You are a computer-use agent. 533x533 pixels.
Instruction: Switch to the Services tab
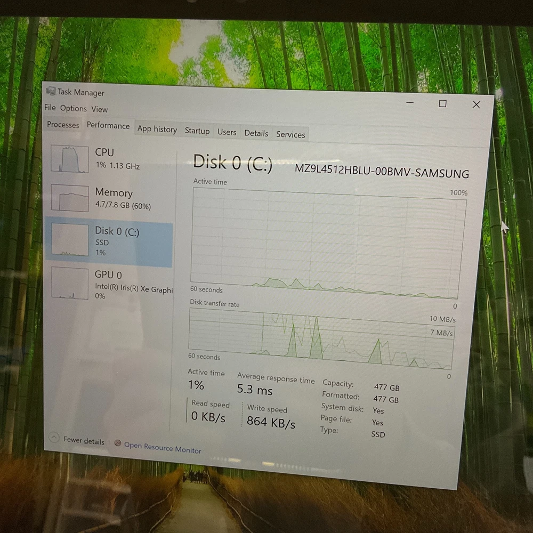tap(290, 135)
